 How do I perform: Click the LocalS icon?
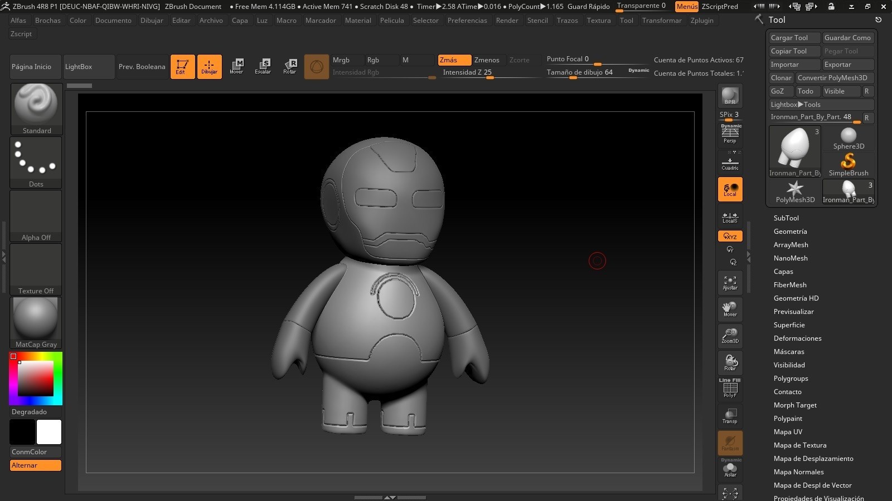(730, 217)
